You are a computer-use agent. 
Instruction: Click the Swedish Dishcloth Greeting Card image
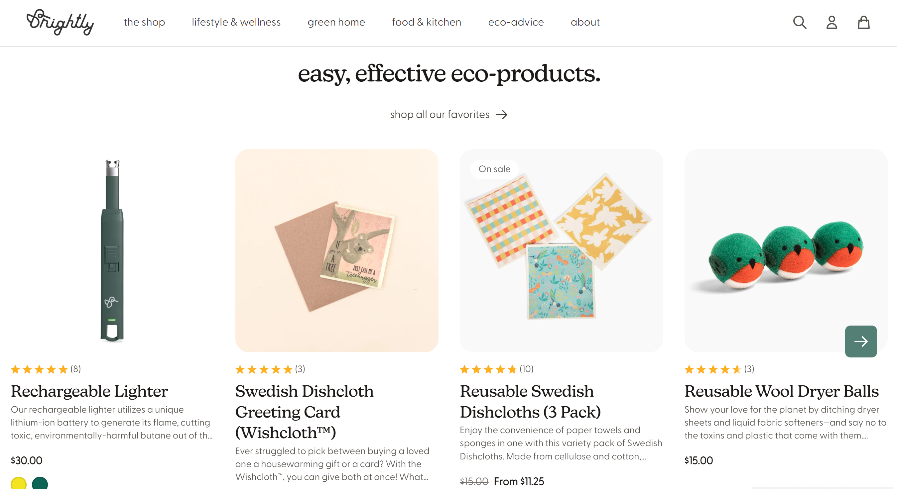(x=337, y=250)
